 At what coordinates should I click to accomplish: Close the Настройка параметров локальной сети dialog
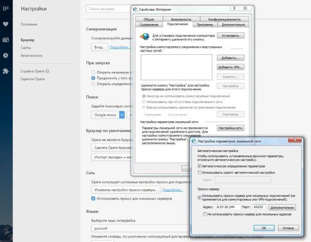click(295, 140)
